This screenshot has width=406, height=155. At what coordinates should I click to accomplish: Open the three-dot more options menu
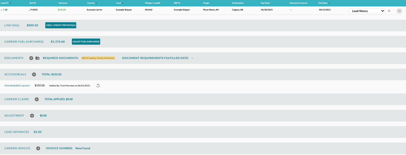click(399, 11)
